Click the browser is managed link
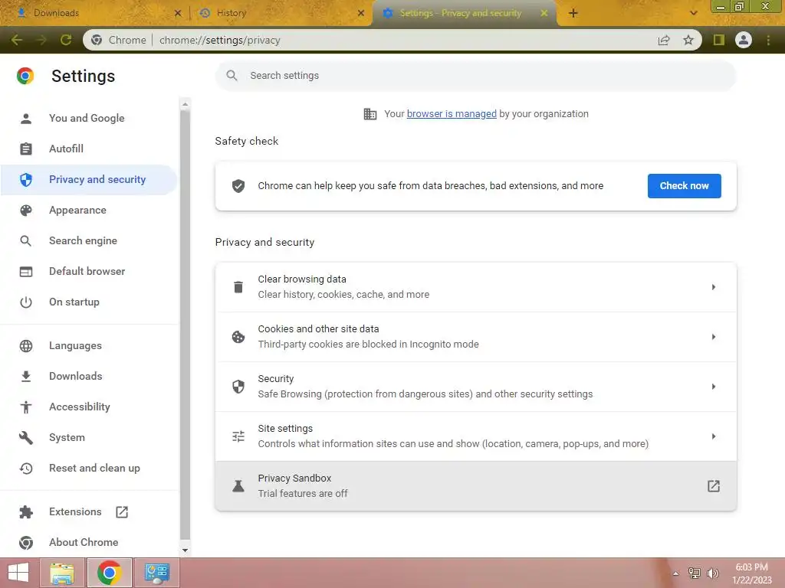 [452, 114]
